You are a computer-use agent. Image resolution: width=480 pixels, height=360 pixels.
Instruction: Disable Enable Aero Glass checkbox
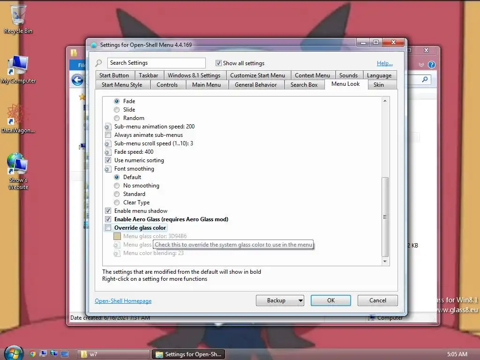(x=108, y=219)
